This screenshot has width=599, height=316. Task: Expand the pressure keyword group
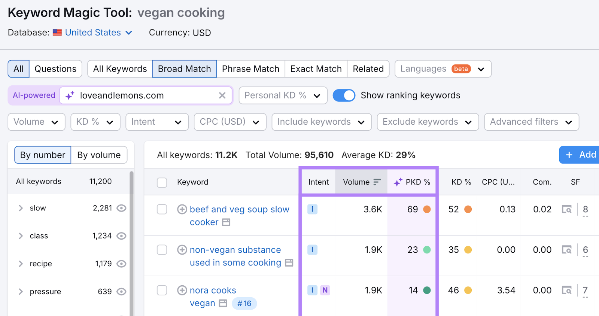[x=21, y=291]
